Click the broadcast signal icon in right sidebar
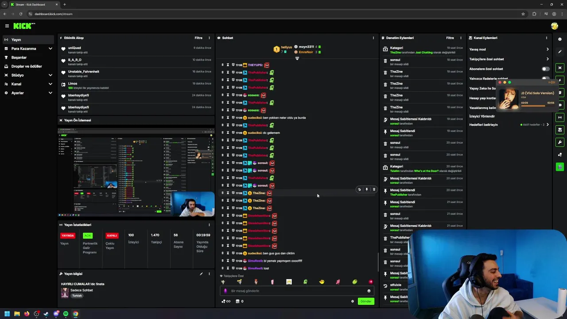This screenshot has width=567, height=319. 560,117
